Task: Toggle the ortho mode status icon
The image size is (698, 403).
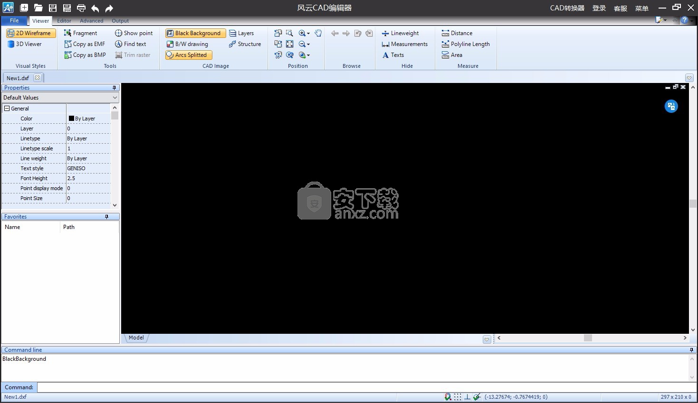Action: pyautogui.click(x=467, y=397)
